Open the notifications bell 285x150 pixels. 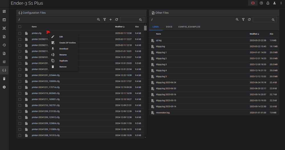268,3
